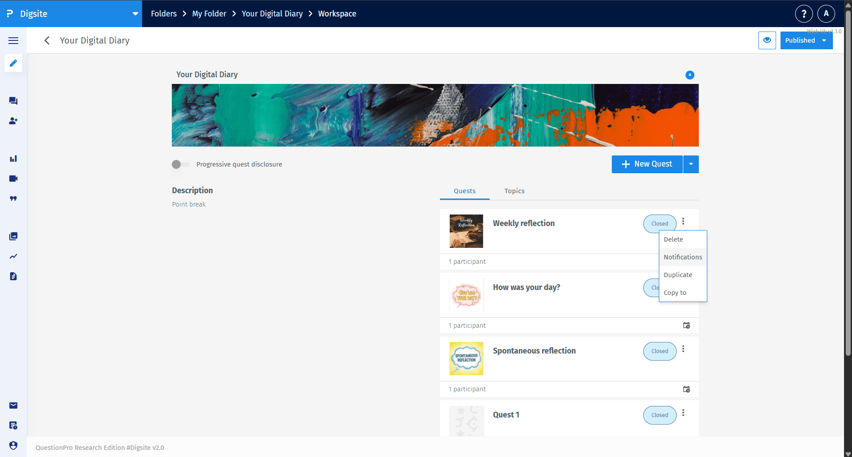Open the add participant icon in sidebar
This screenshot has width=852, height=457.
[x=13, y=121]
